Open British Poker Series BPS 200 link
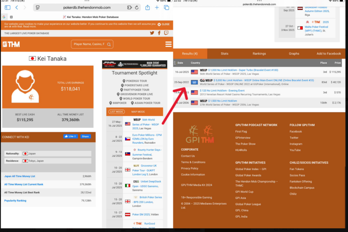This screenshot has width=348, height=232. (147, 199)
